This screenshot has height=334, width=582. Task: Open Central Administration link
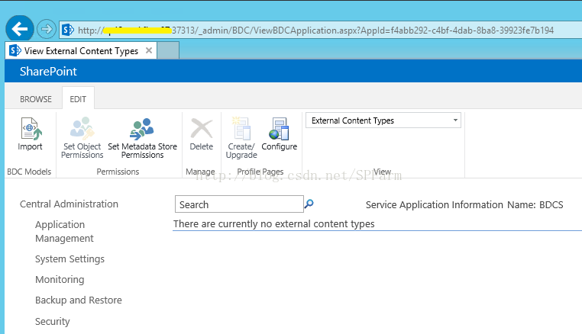click(x=69, y=204)
